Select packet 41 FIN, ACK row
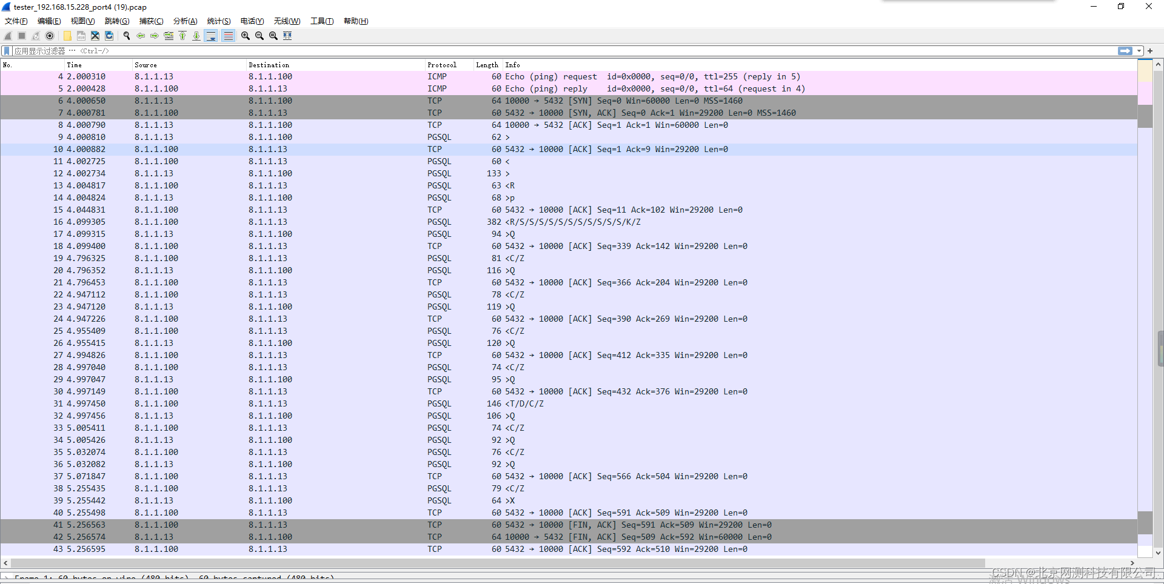The height and width of the screenshot is (584, 1164). [569, 525]
